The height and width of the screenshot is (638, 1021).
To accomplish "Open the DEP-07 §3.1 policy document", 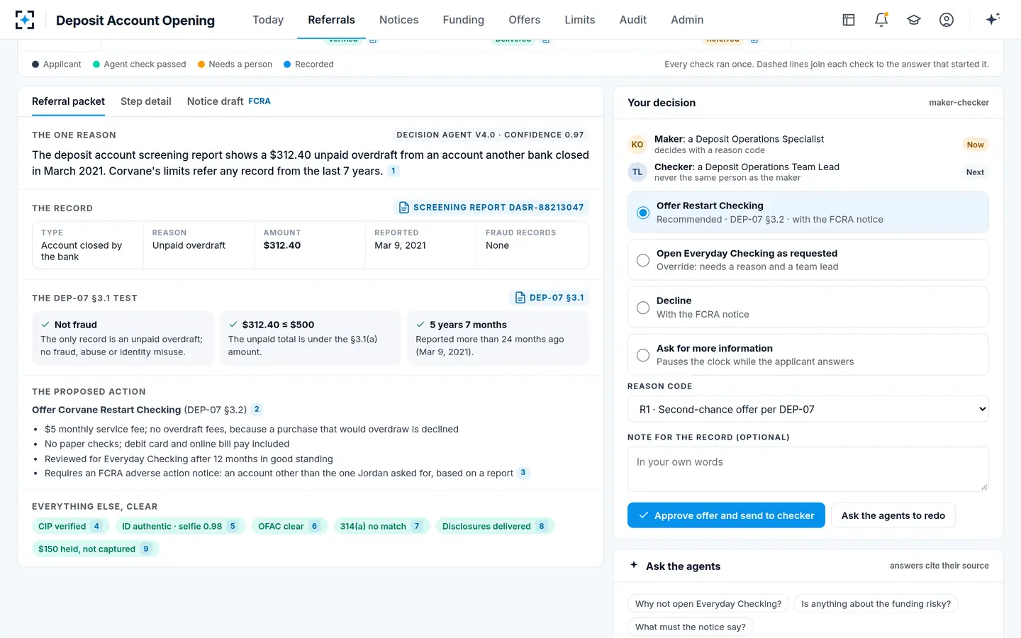I will 549,298.
